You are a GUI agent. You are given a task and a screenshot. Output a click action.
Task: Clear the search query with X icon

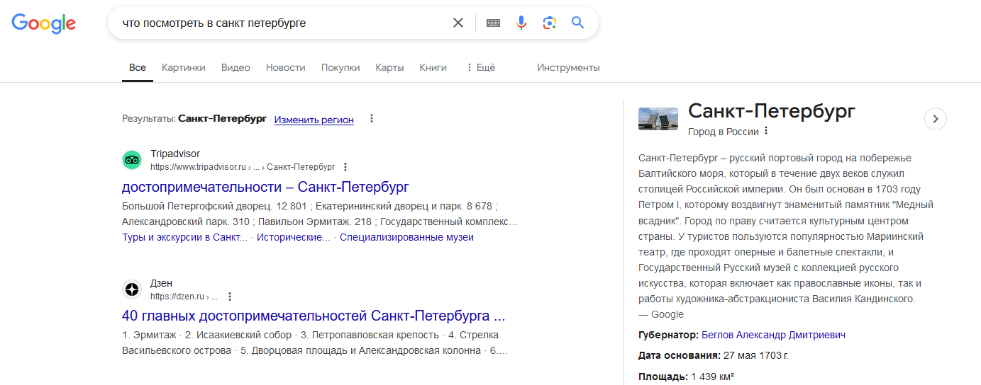click(x=458, y=23)
